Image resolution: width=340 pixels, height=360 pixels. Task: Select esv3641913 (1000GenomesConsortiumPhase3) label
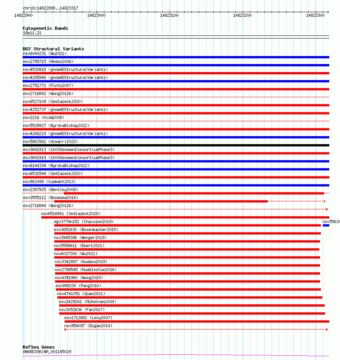click(x=69, y=150)
